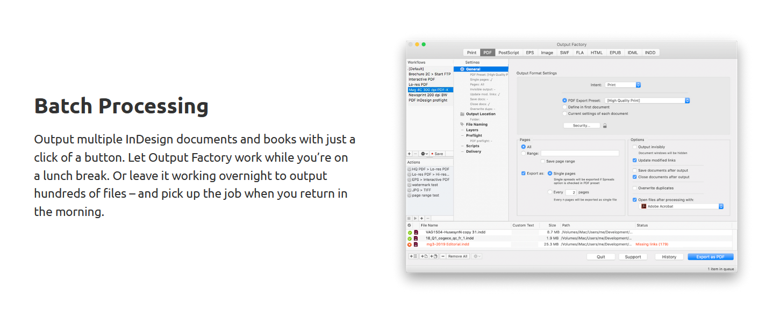
Task: Switch to the Print tab
Action: 471,53
